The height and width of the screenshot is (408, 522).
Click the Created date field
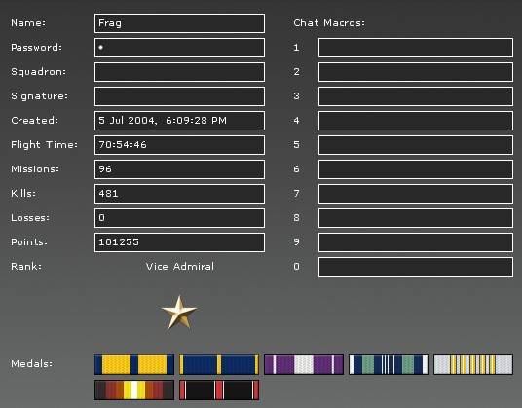click(180, 121)
